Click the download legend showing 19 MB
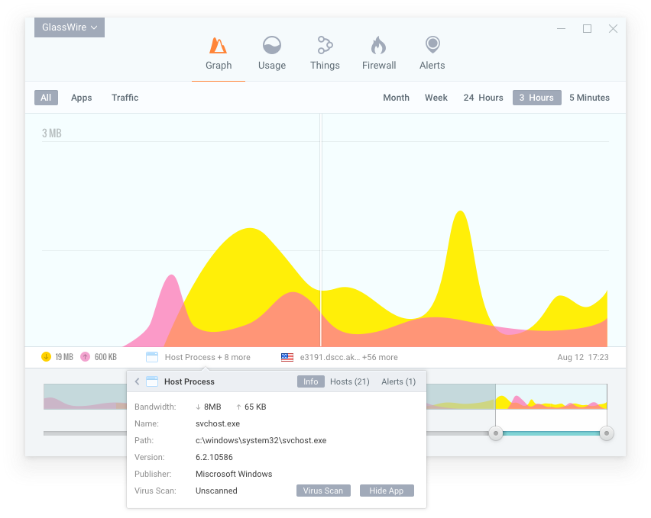This screenshot has height=518, width=651. 57,356
